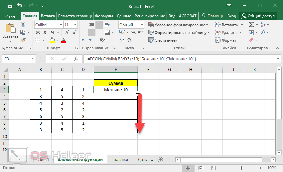Open the Формулы ribbon tab
Viewport: 283px width, 172px height.
pyautogui.click(x=104, y=16)
